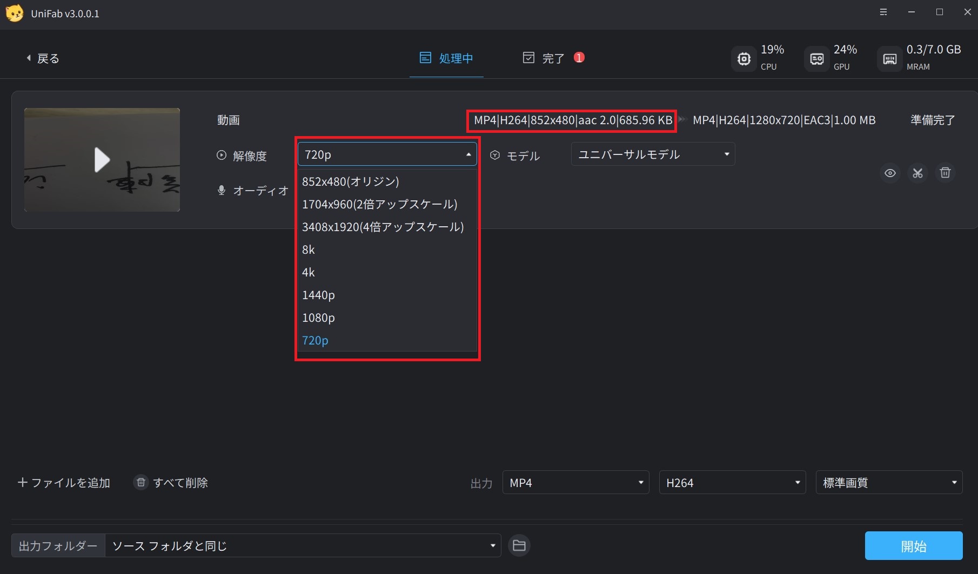Preview video with the eye icon

[x=890, y=173]
